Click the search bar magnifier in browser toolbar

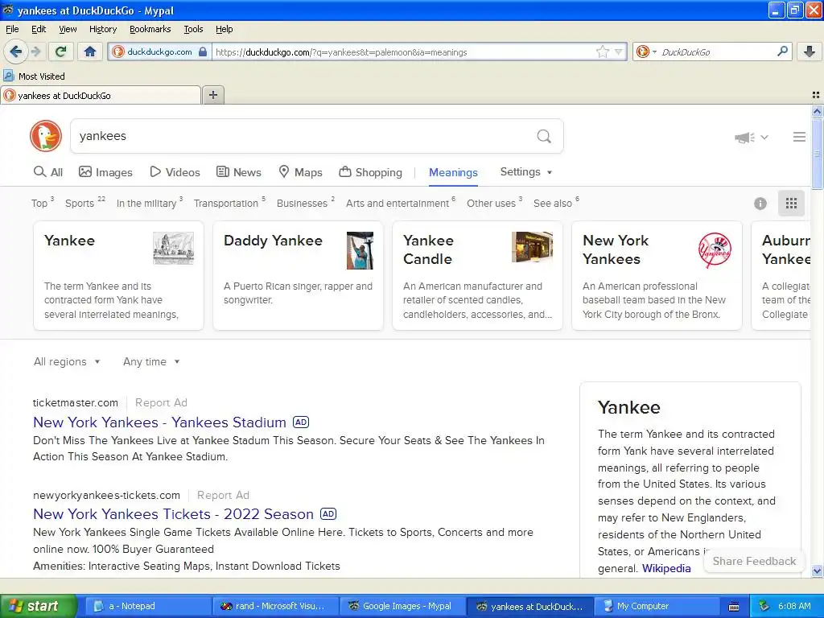(782, 51)
